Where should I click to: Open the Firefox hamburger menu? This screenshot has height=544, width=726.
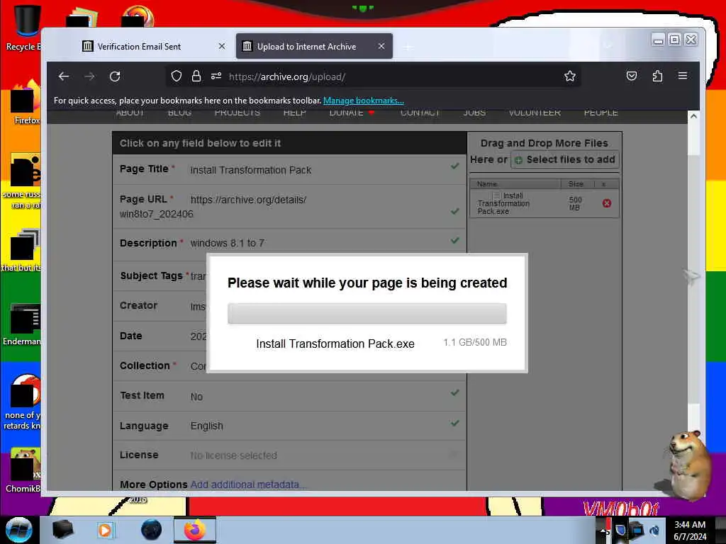click(x=683, y=75)
